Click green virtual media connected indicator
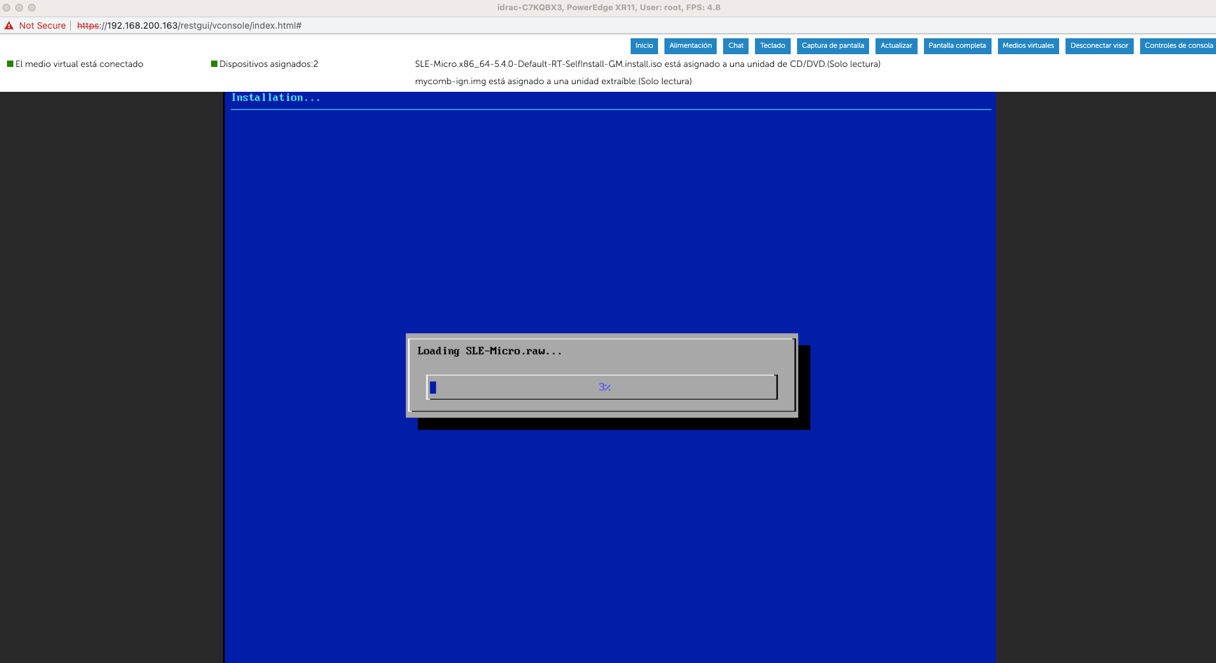Screen dimensions: 1216x663 click(10, 64)
